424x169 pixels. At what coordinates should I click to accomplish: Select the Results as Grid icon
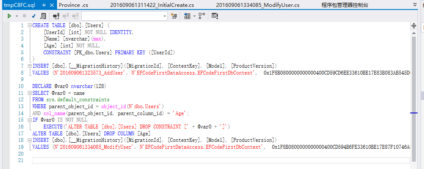point(187,16)
